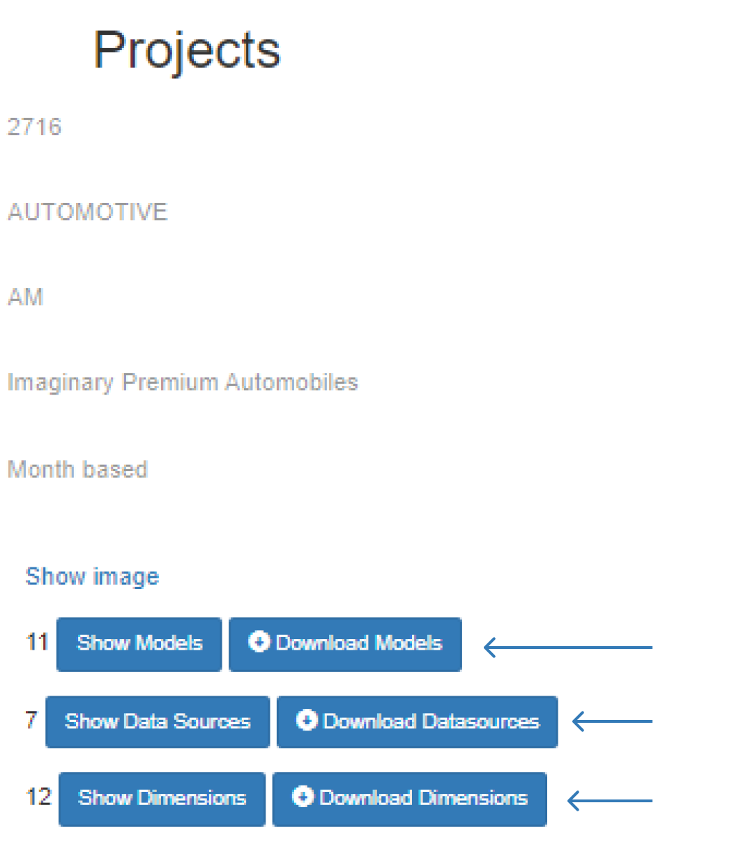Click the download icon in Download Dimensions
This screenshot has width=741, height=842.
click(x=303, y=797)
